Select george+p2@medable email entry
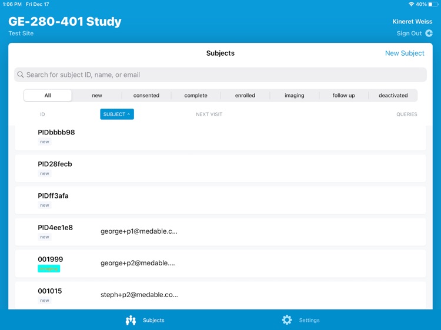The image size is (441, 330). (x=138, y=263)
